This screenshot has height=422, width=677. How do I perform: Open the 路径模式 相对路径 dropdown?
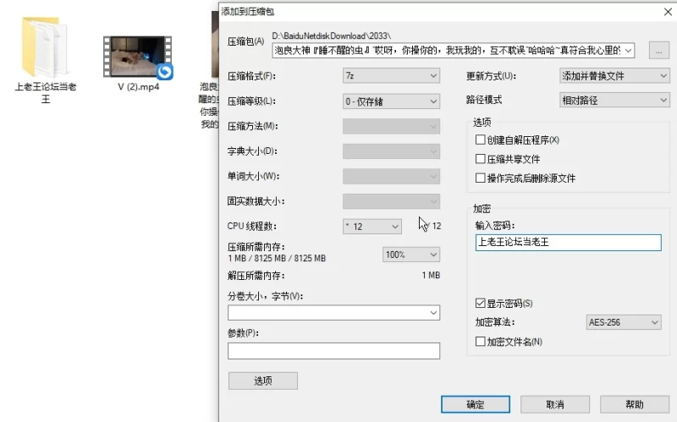614,101
